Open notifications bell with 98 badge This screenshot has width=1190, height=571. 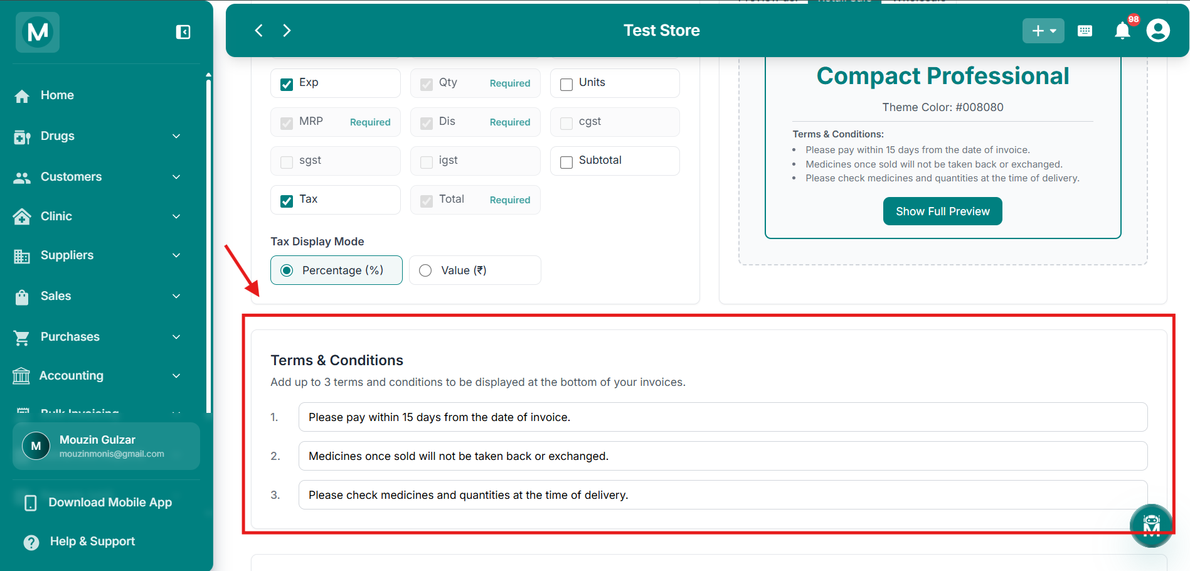click(1123, 30)
